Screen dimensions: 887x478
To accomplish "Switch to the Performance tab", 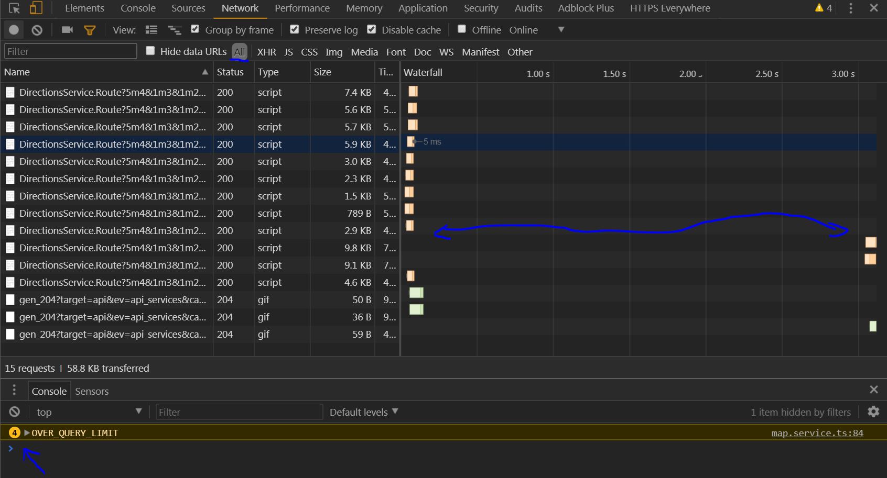I will (302, 8).
